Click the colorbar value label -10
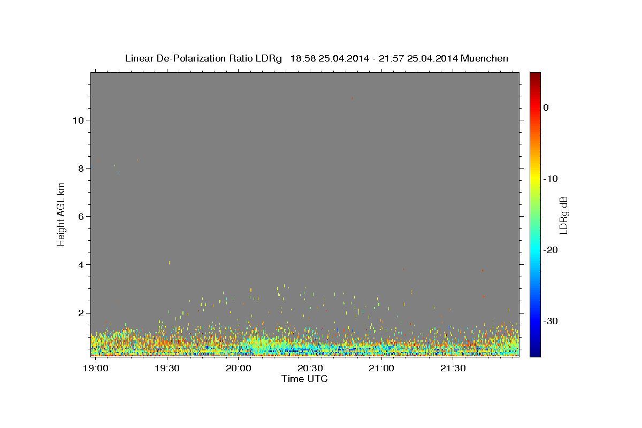642x428 pixels. [552, 179]
